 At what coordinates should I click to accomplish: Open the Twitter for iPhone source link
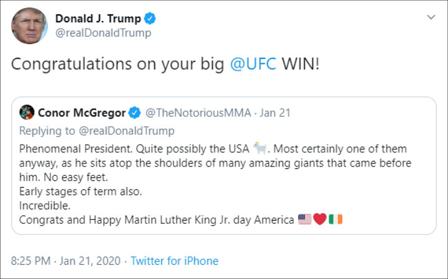(x=175, y=261)
